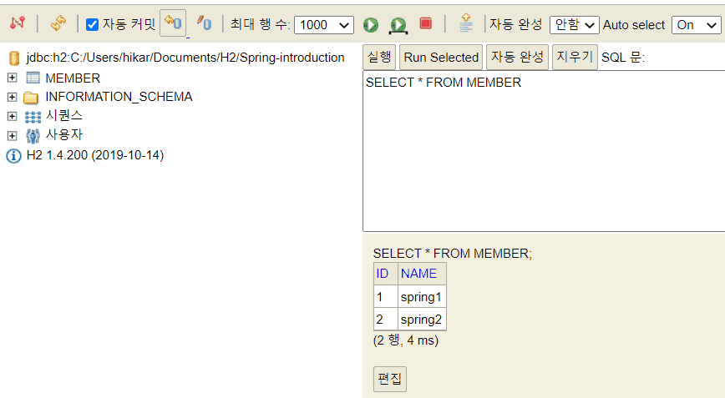Click the rollback icon
This screenshot has height=398, width=725.
point(173,23)
